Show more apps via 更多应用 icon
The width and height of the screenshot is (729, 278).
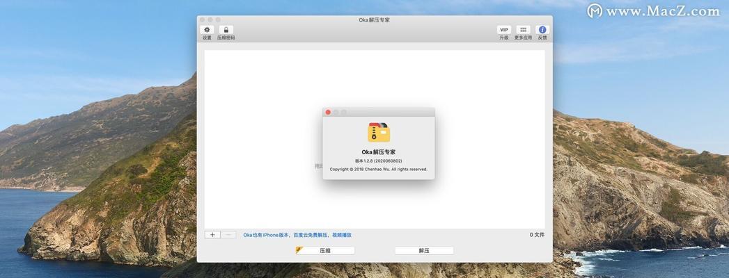pyautogui.click(x=523, y=30)
